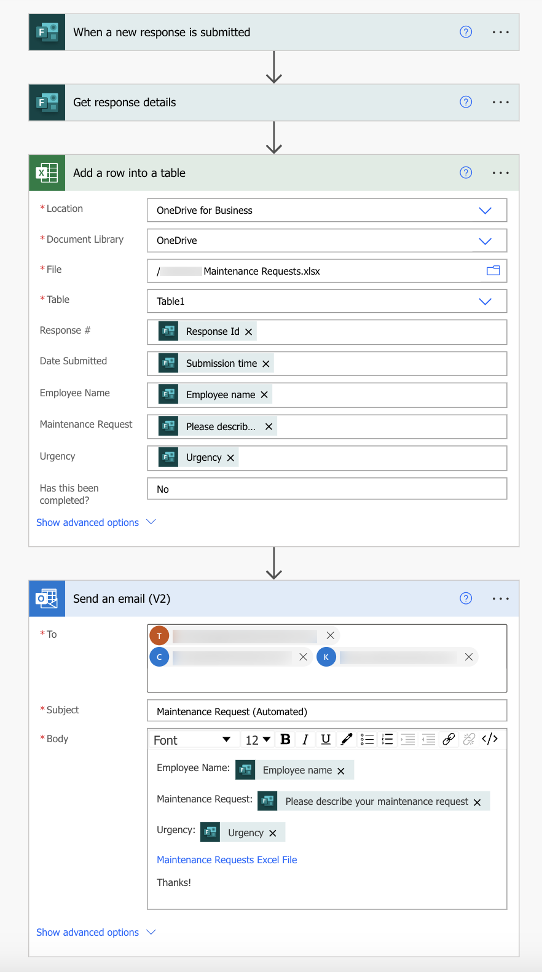542x972 pixels.
Task: Toggle bold formatting in email body
Action: tap(285, 739)
